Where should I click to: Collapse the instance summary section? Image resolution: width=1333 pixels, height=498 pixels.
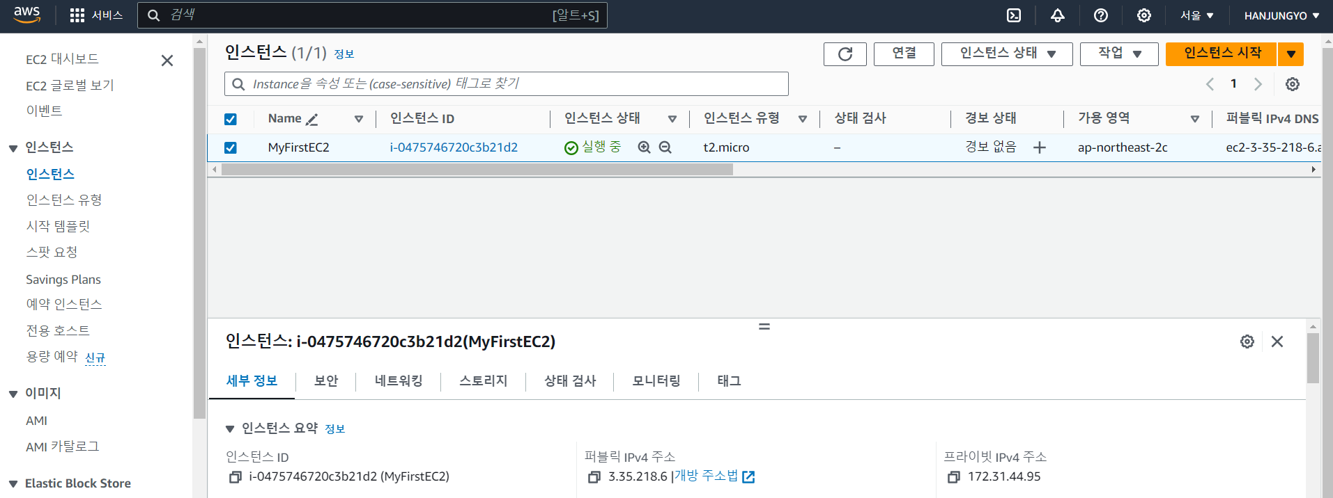point(230,429)
